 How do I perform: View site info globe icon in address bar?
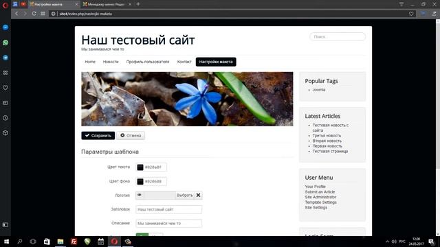point(53,14)
